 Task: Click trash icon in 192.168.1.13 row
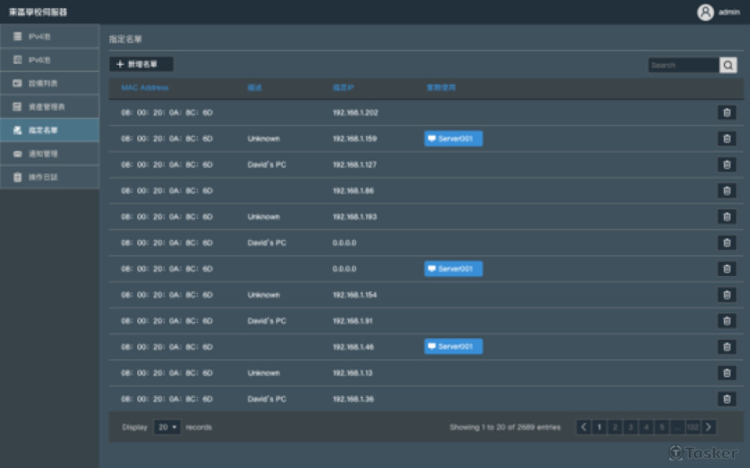726,373
